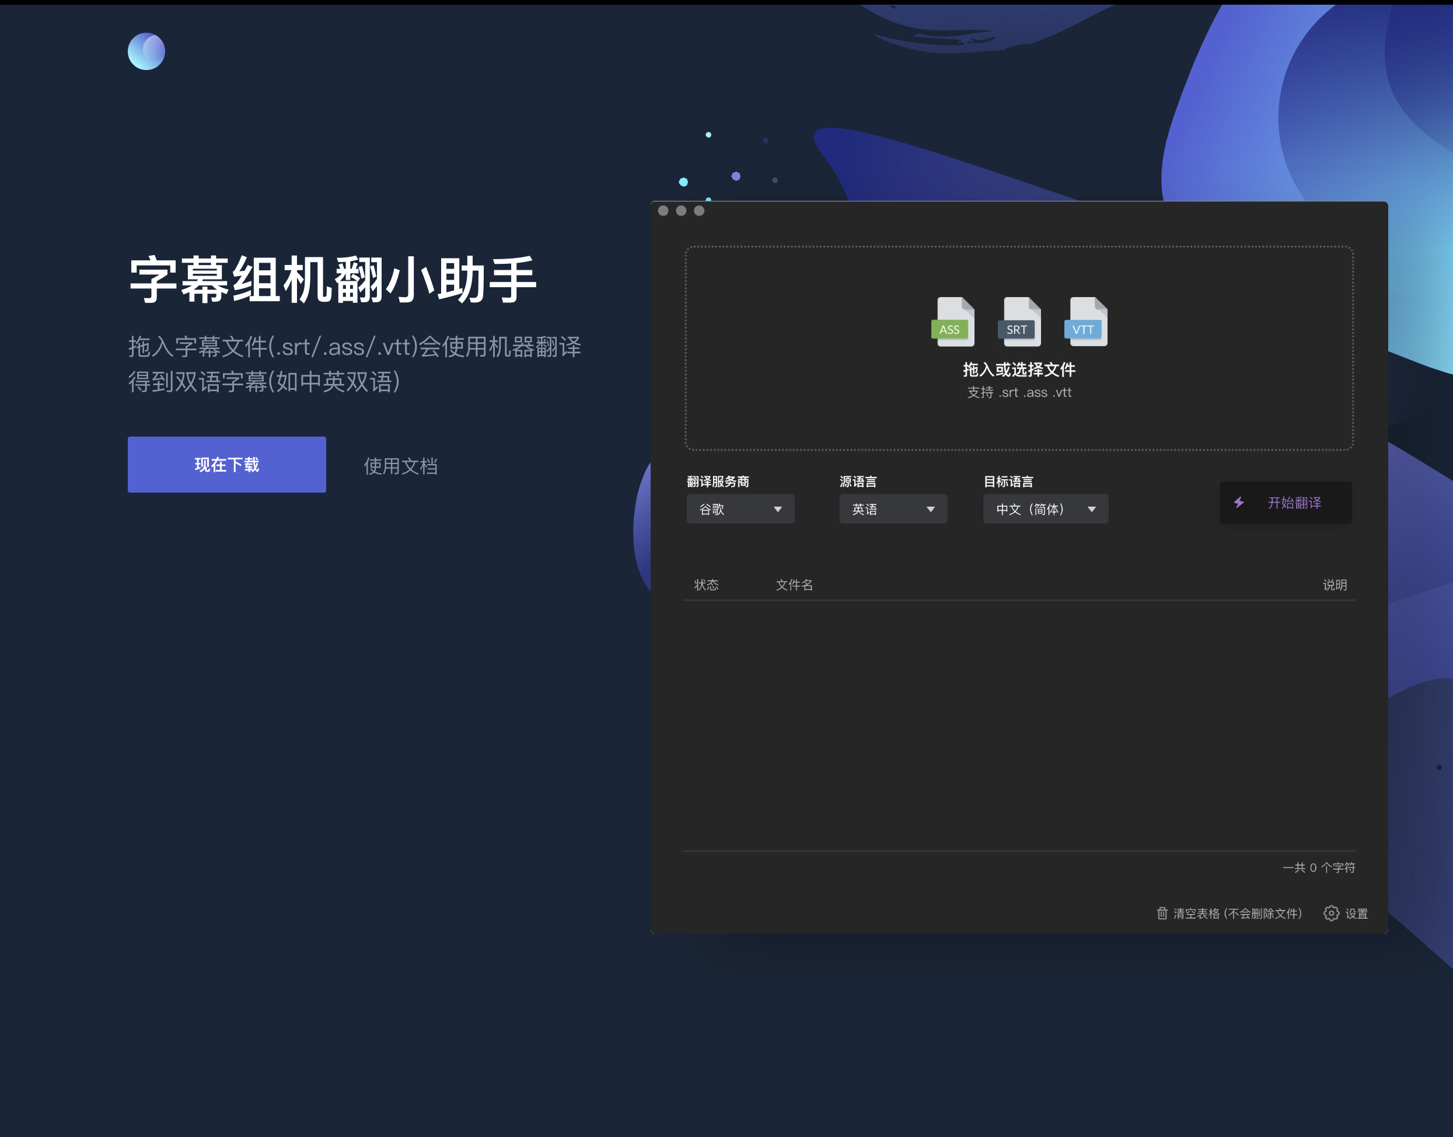Click the round moon logo icon
The height and width of the screenshot is (1137, 1453).
pos(146,51)
